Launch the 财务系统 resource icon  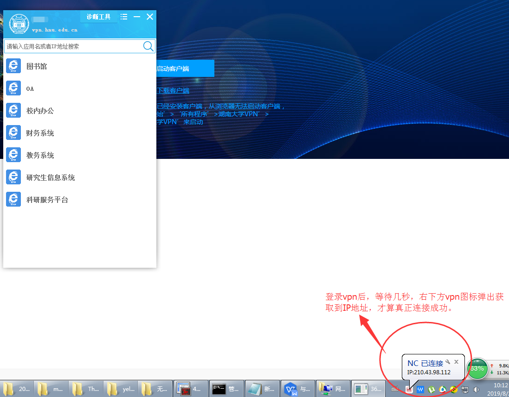click(x=13, y=133)
